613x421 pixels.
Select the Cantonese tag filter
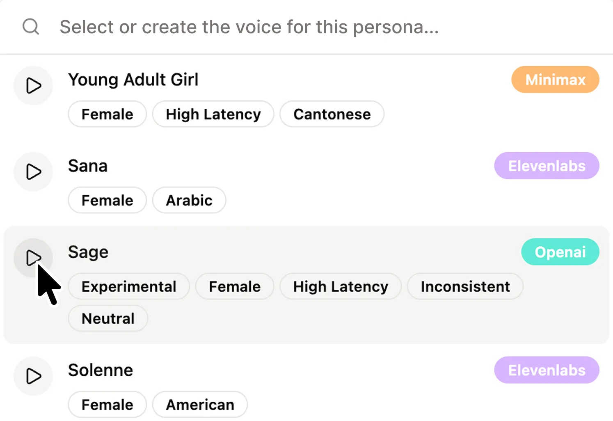tap(332, 114)
